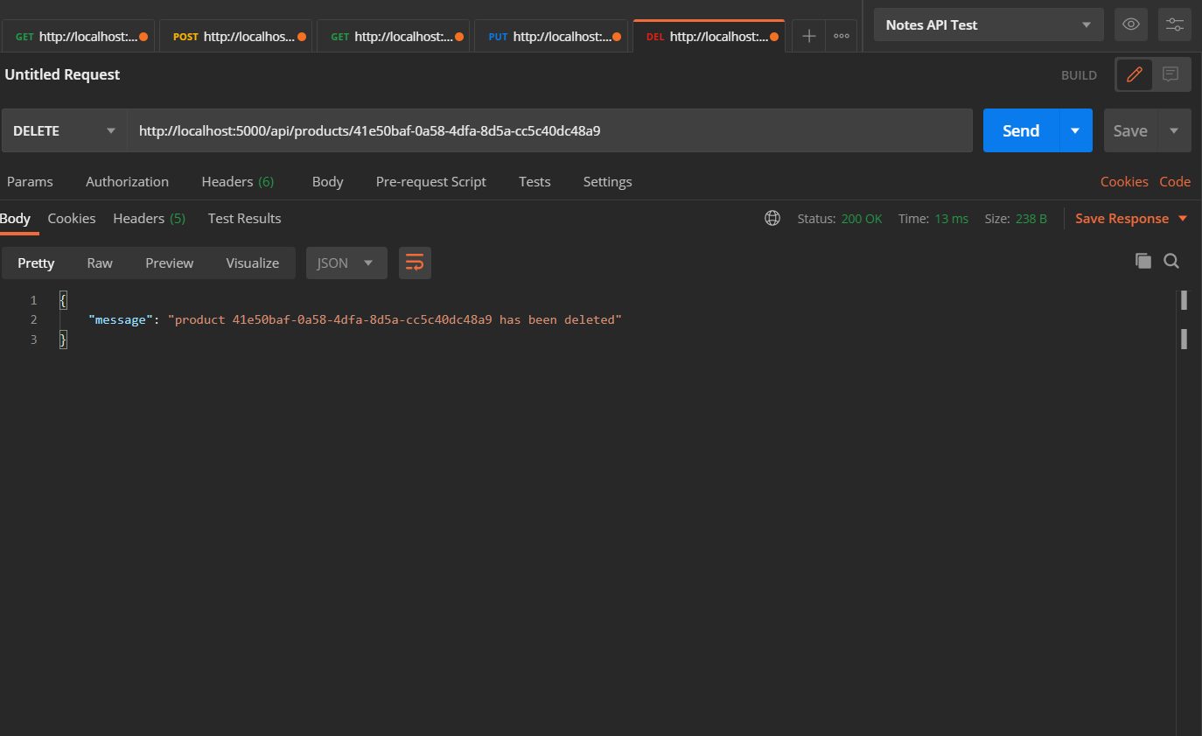1202x736 pixels.
Task: Select the Raw view mode
Action: [x=100, y=263]
